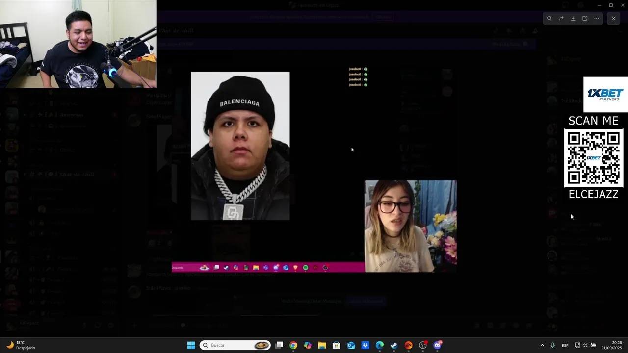Screen dimensions: 628x353
Task: Open Steam from the taskbar
Action: (x=394, y=345)
